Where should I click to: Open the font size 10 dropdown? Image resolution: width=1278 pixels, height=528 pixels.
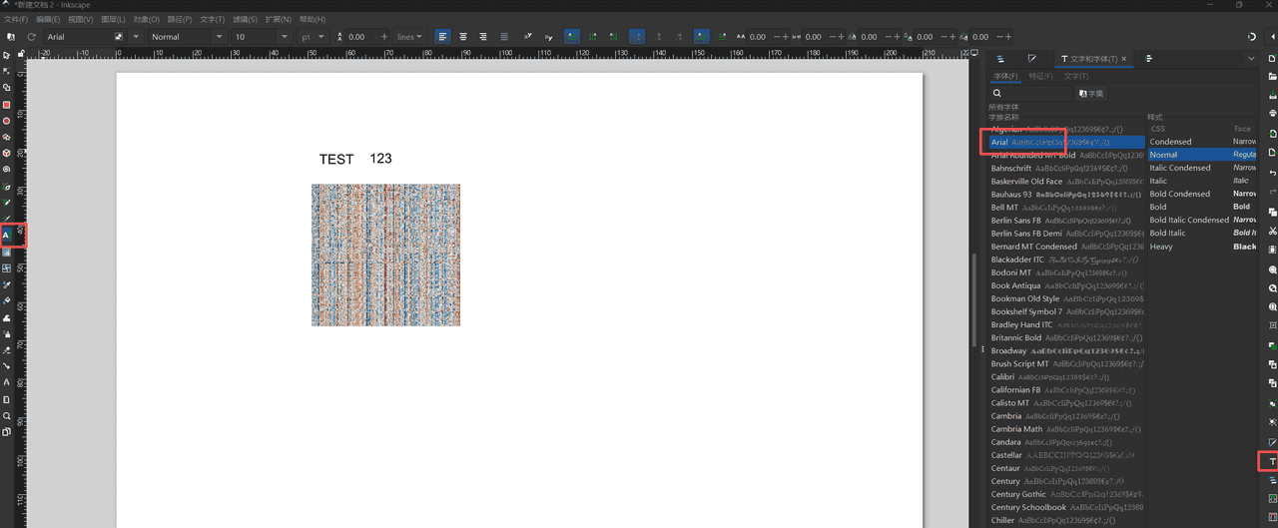[285, 37]
